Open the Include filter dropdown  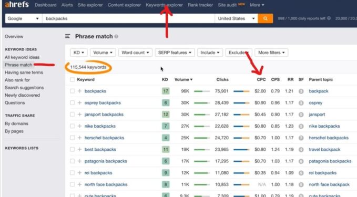210,53
